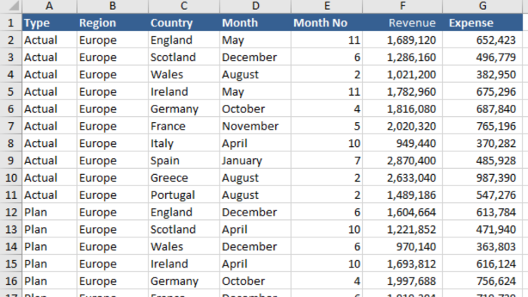This screenshot has width=528, height=297.
Task: Select the Italy cell
Action: pos(184,143)
